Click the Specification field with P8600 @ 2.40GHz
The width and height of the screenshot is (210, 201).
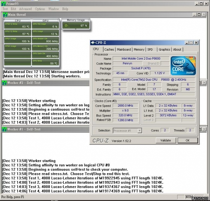154,80
